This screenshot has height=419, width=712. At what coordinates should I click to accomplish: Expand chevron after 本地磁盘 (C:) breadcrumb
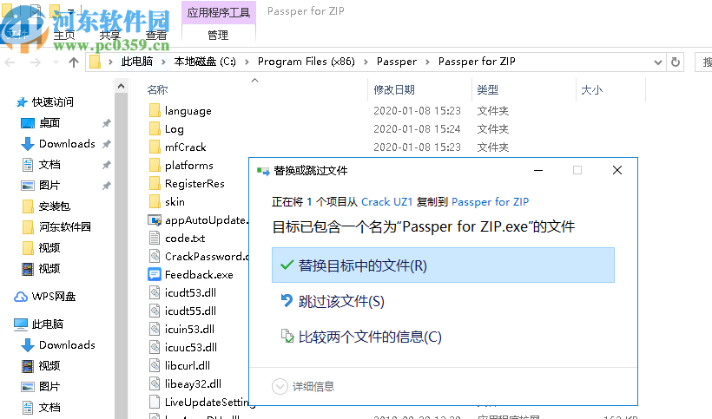point(247,62)
